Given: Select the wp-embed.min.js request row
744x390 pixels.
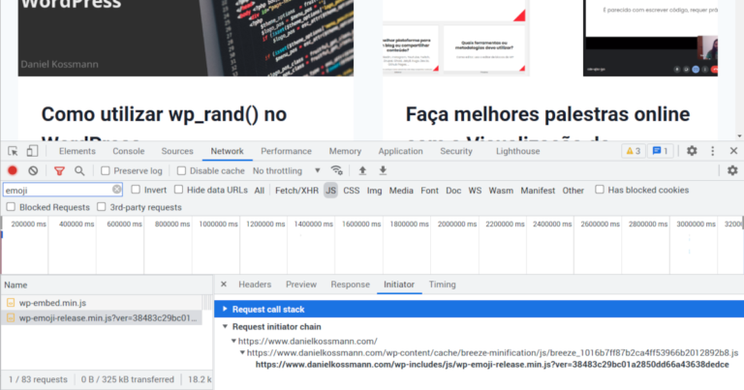Looking at the screenshot, I should pos(102,302).
